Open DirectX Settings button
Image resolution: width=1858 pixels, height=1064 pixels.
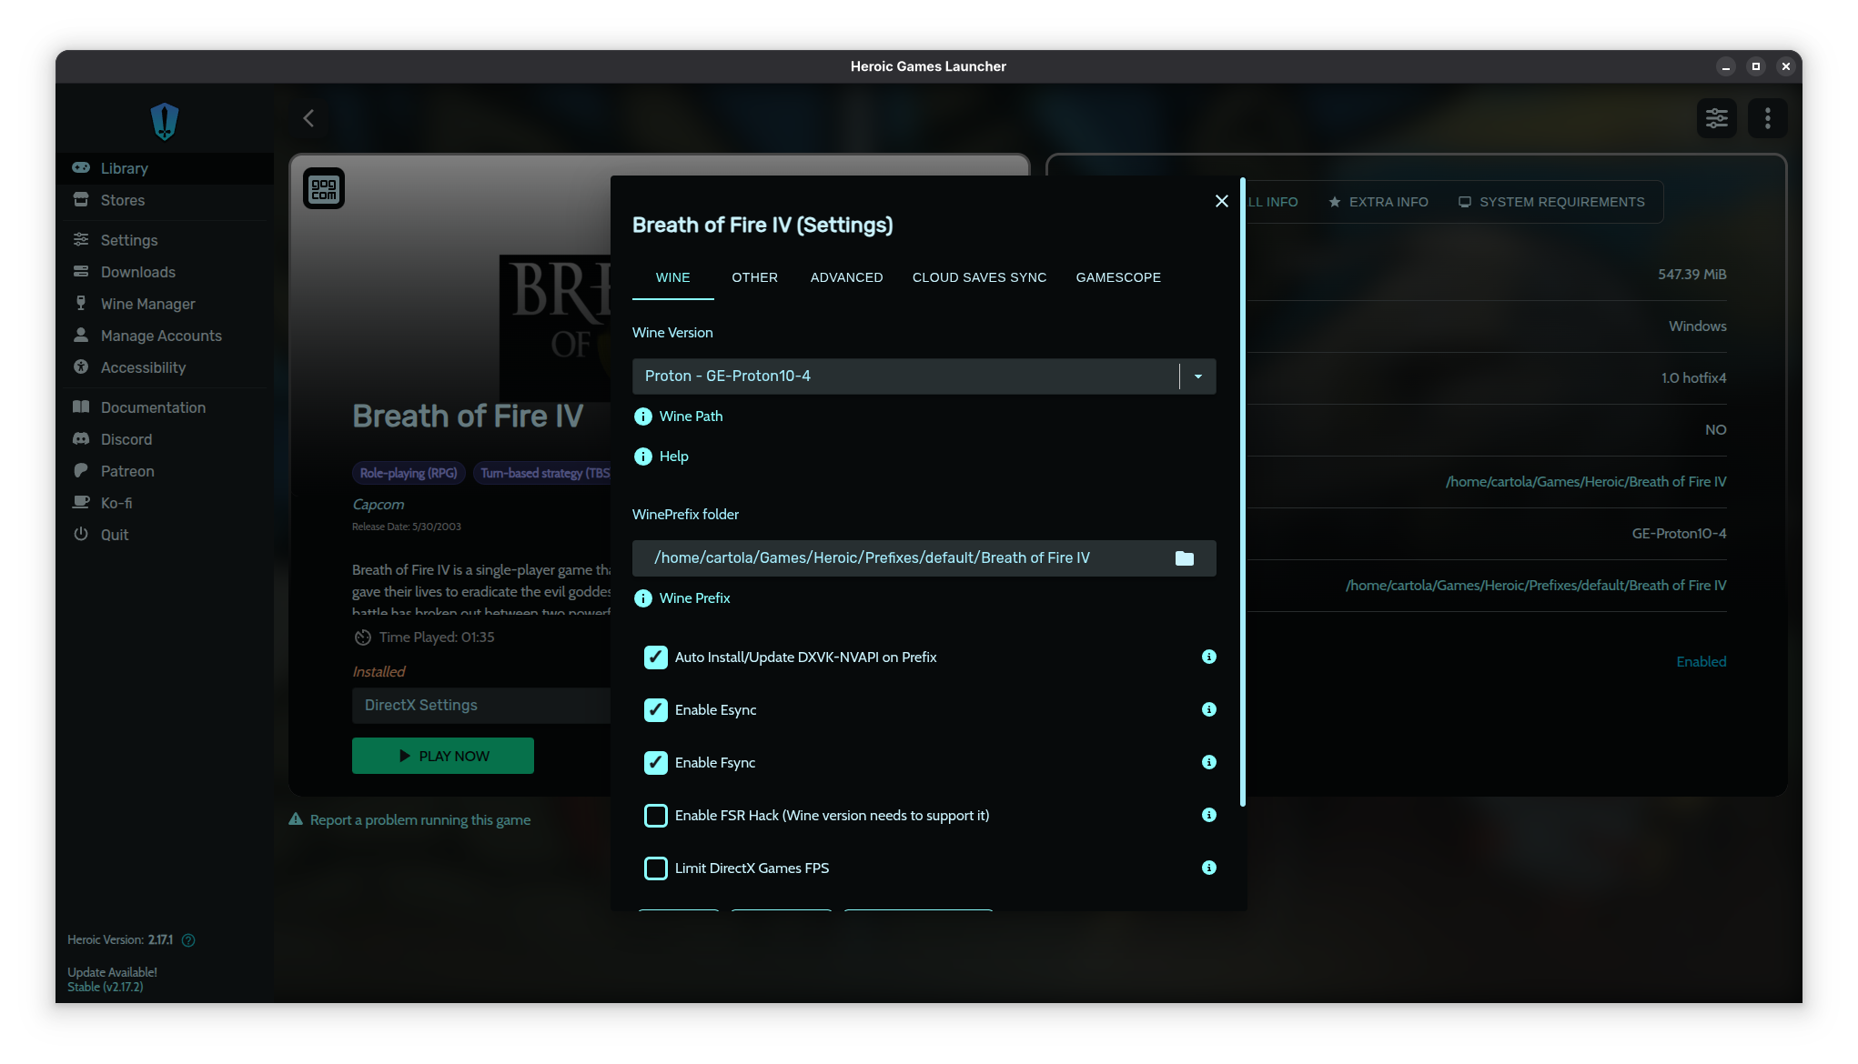(481, 706)
